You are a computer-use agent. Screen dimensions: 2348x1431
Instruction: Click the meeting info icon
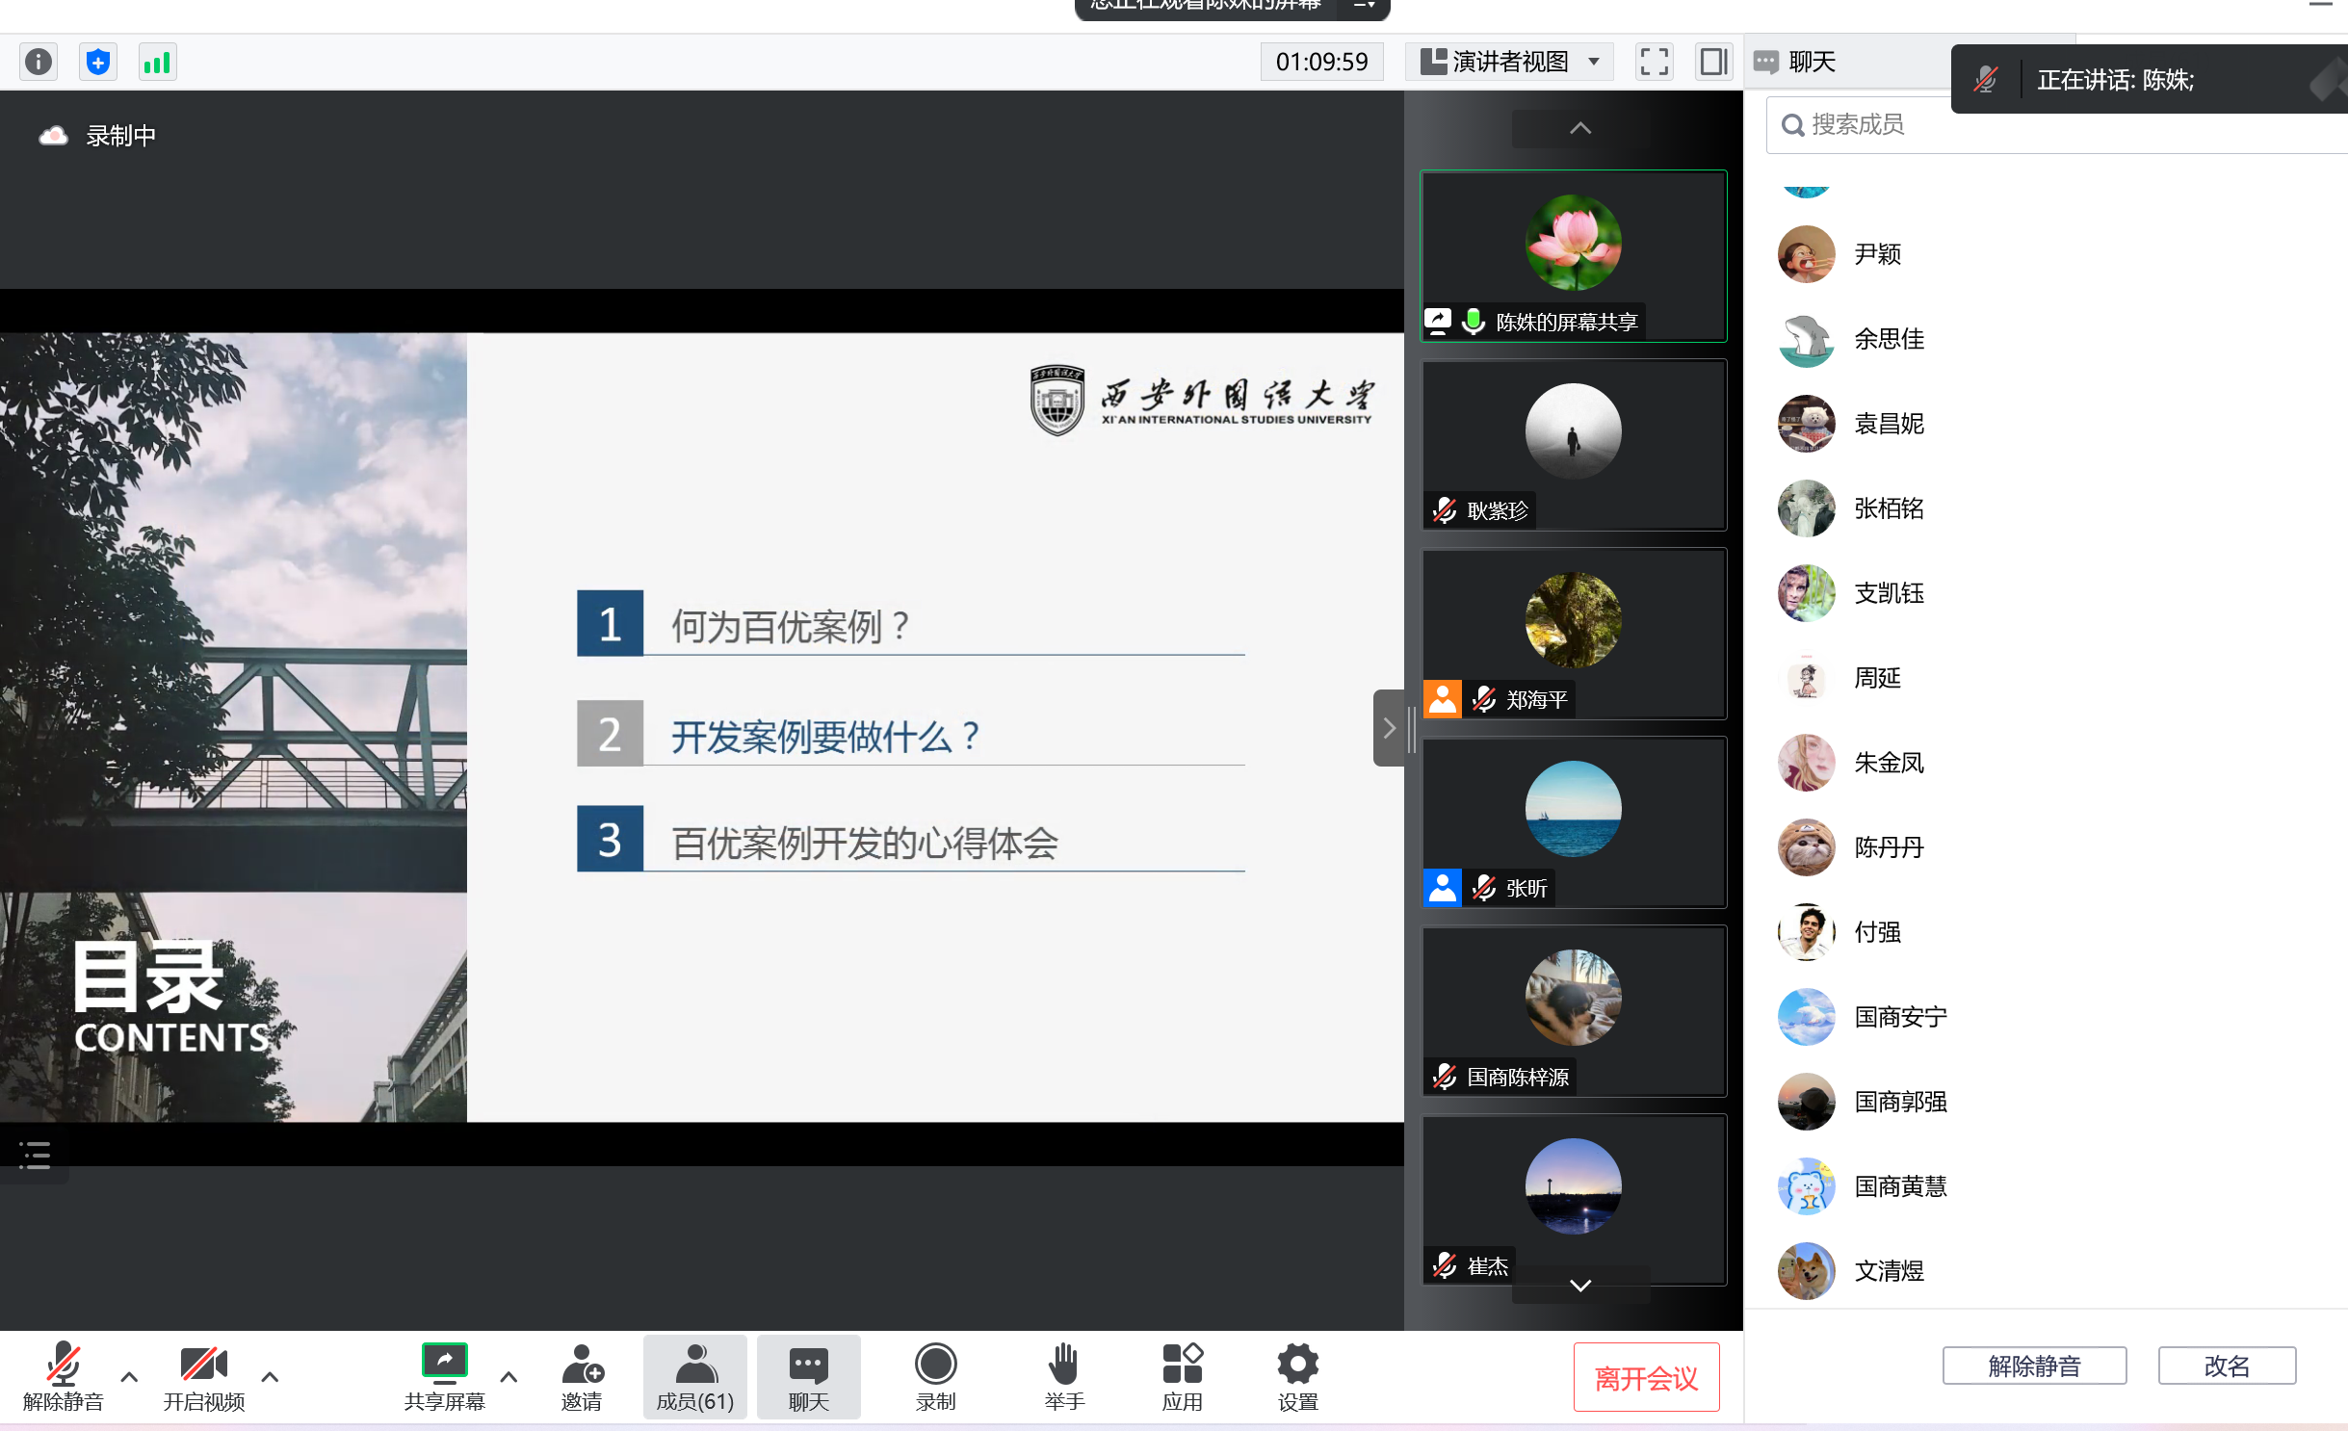coord(39,63)
